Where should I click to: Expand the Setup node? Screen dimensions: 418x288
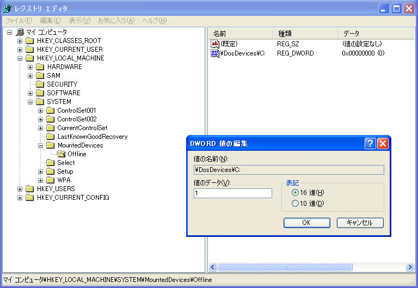click(40, 171)
